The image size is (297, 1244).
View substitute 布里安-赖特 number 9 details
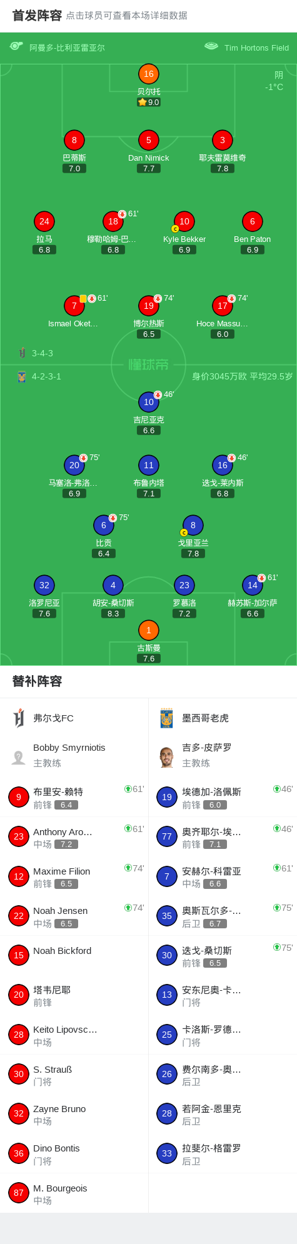(x=74, y=797)
